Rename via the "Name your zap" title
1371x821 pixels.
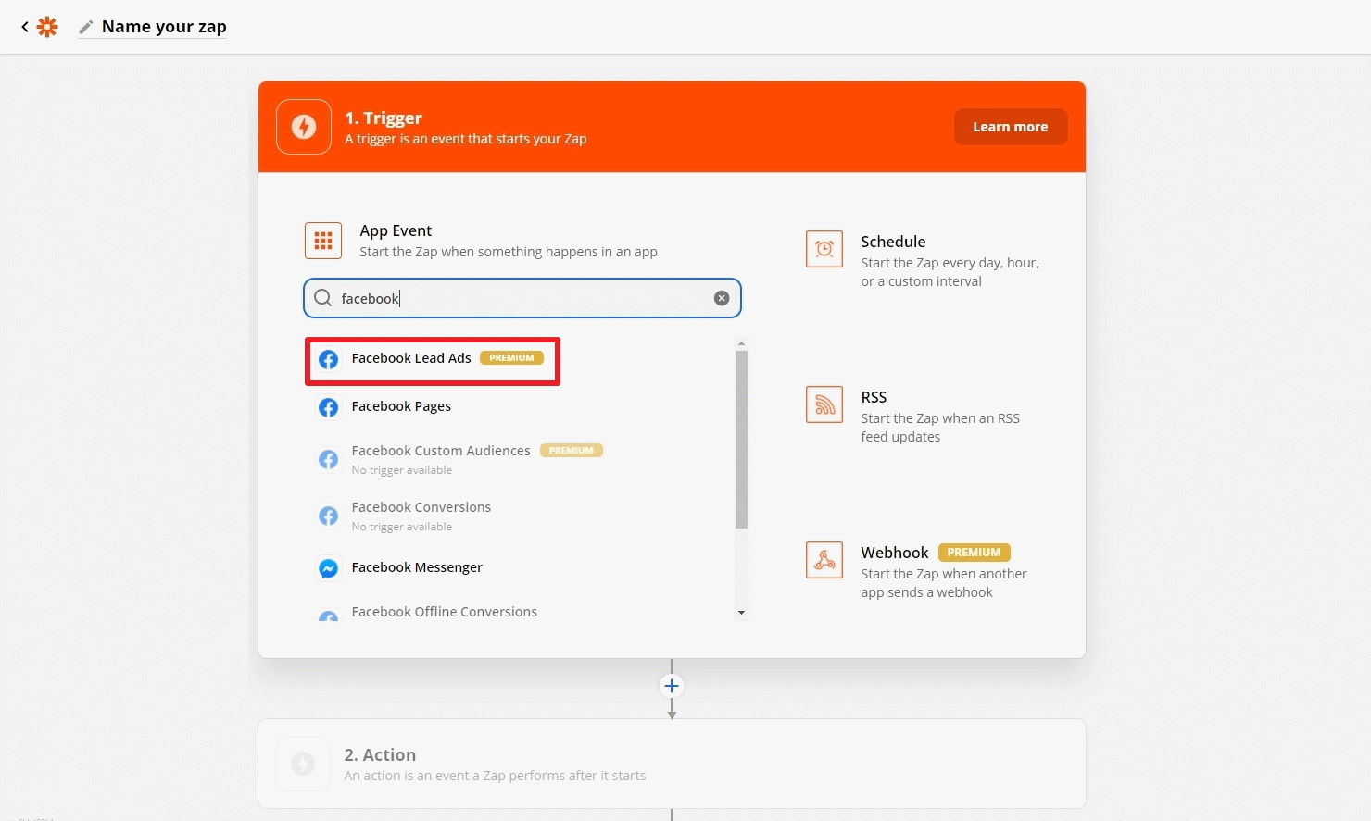(x=164, y=27)
